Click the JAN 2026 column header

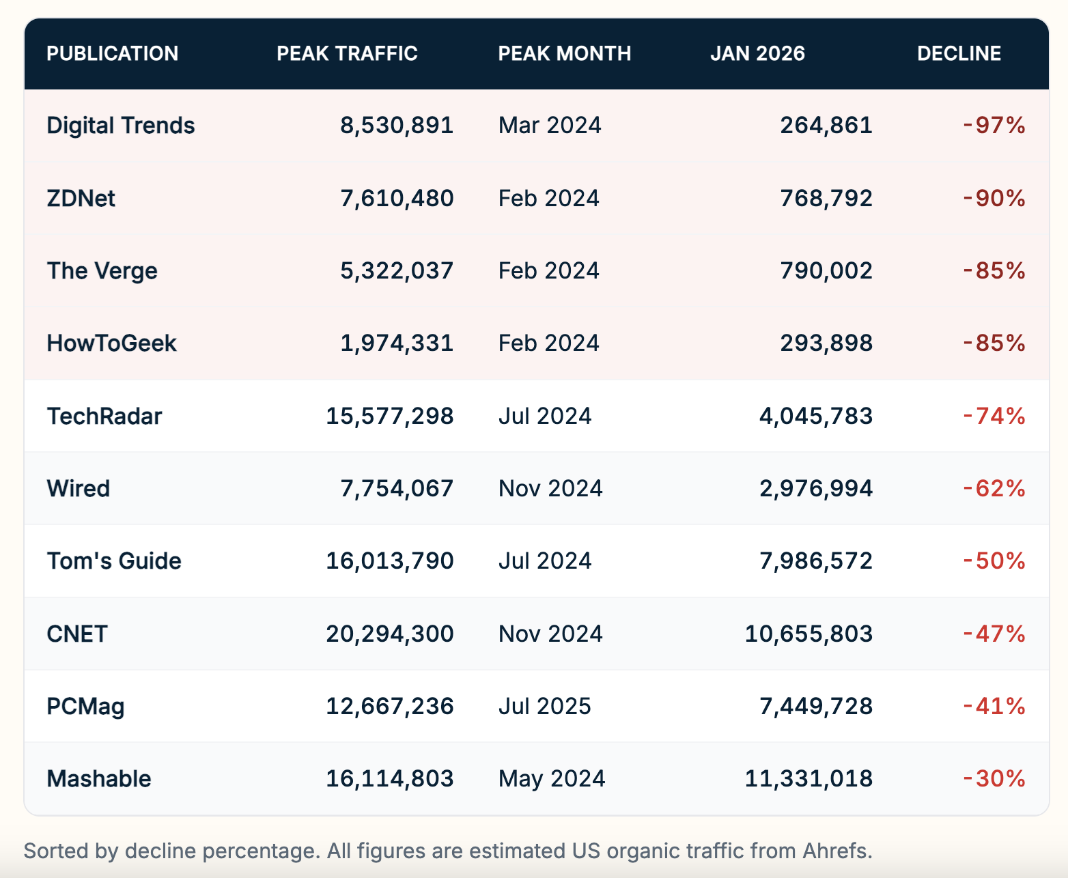click(x=757, y=53)
